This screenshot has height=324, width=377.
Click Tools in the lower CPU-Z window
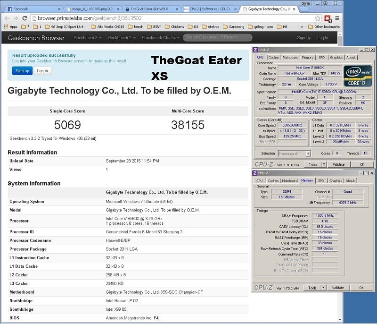tap(312, 288)
